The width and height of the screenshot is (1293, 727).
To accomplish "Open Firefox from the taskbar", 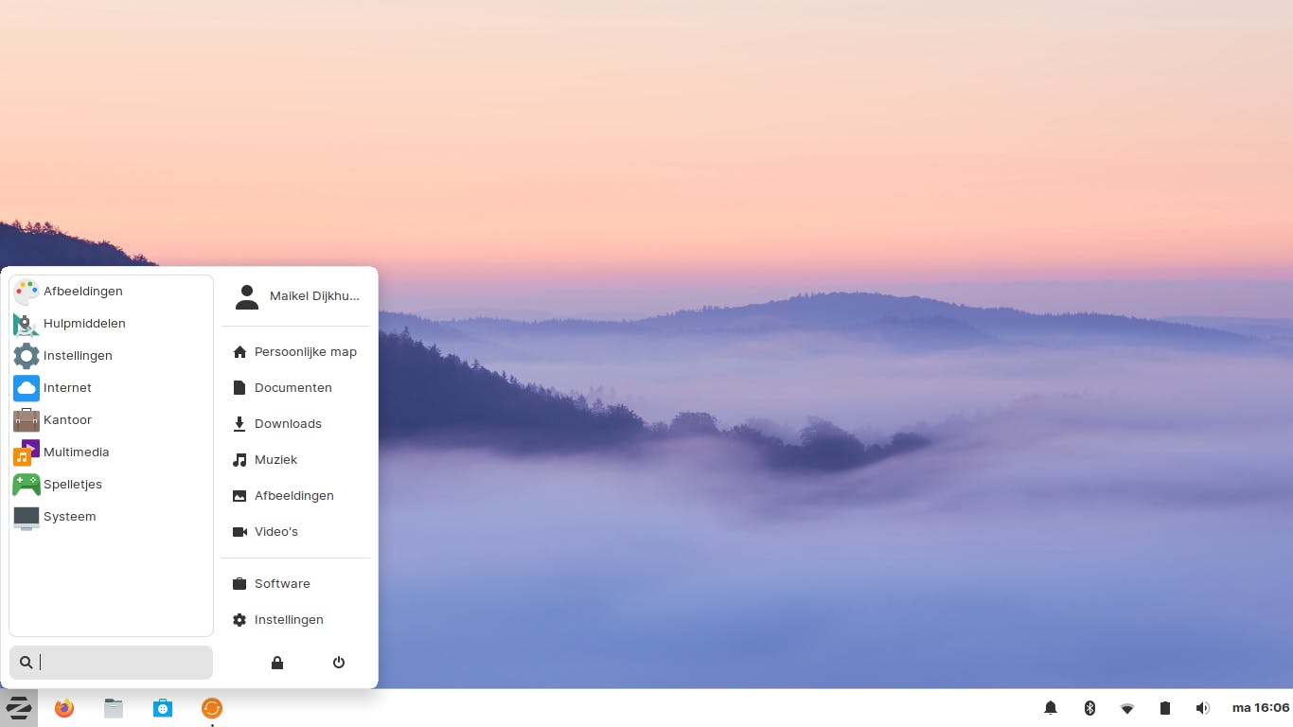I will tap(63, 707).
